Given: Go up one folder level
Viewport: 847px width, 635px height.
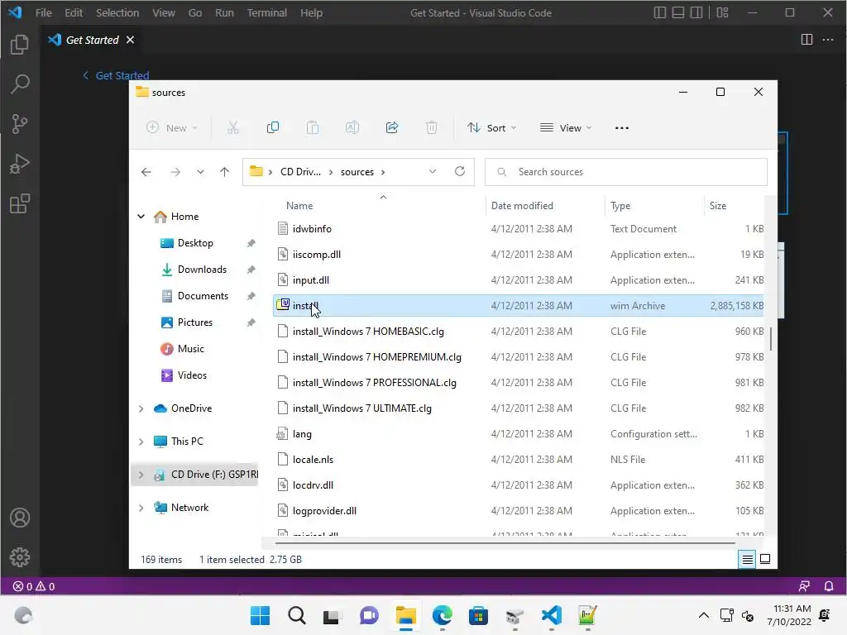Looking at the screenshot, I should (225, 172).
